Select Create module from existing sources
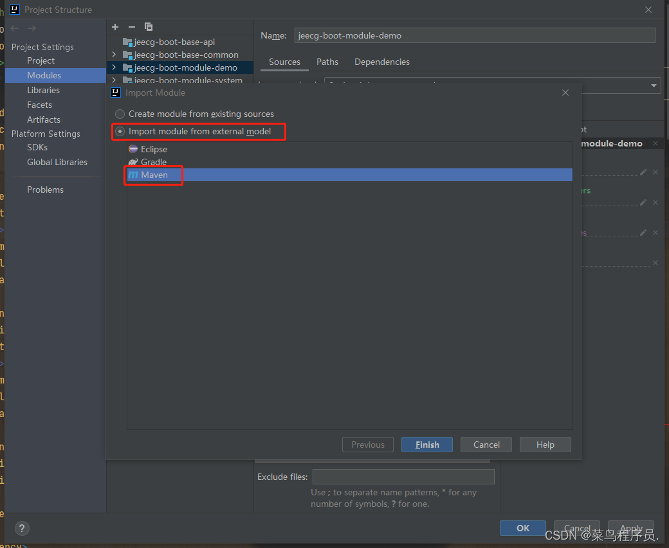This screenshot has width=669, height=548. point(120,114)
